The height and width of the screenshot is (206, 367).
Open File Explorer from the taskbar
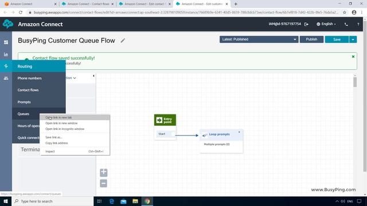[135, 201]
